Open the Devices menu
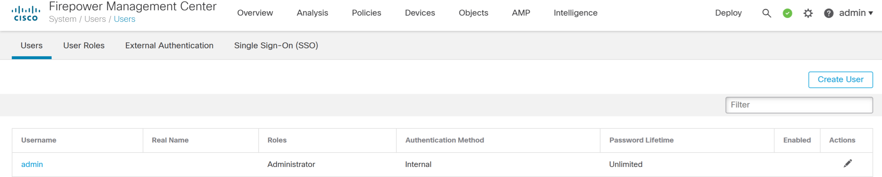 pyautogui.click(x=420, y=13)
